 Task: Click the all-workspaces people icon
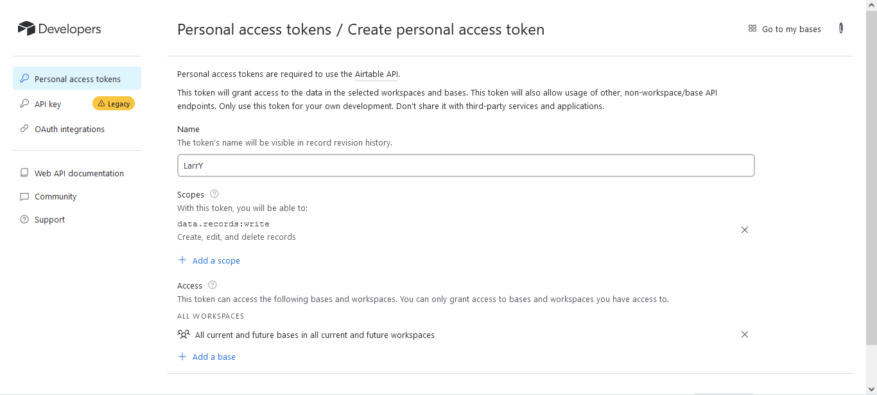click(184, 335)
